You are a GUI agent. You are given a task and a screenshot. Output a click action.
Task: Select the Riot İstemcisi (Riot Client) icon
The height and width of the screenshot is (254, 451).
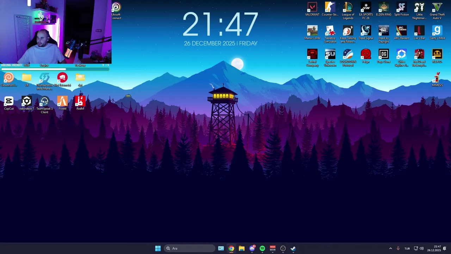pyautogui.click(x=62, y=80)
